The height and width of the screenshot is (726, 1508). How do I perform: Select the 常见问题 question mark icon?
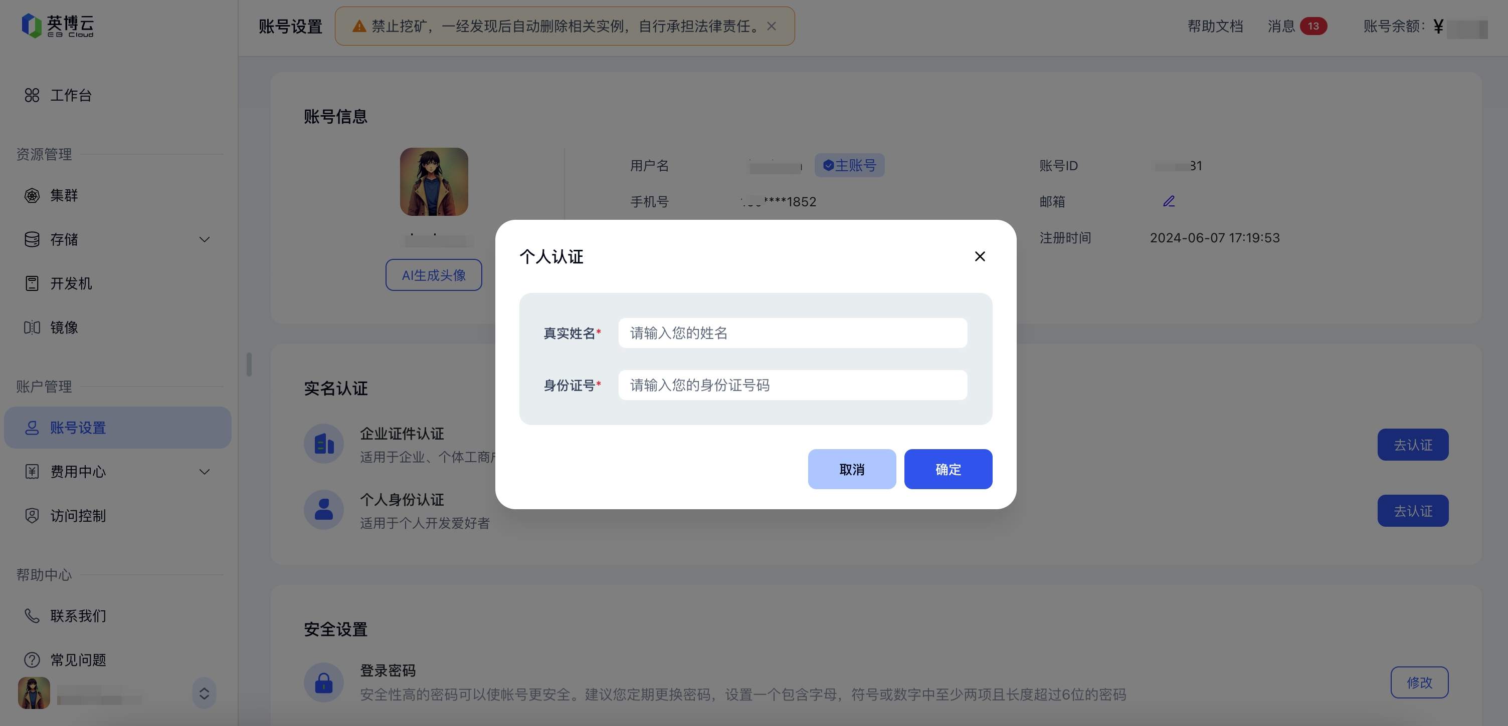coord(32,659)
